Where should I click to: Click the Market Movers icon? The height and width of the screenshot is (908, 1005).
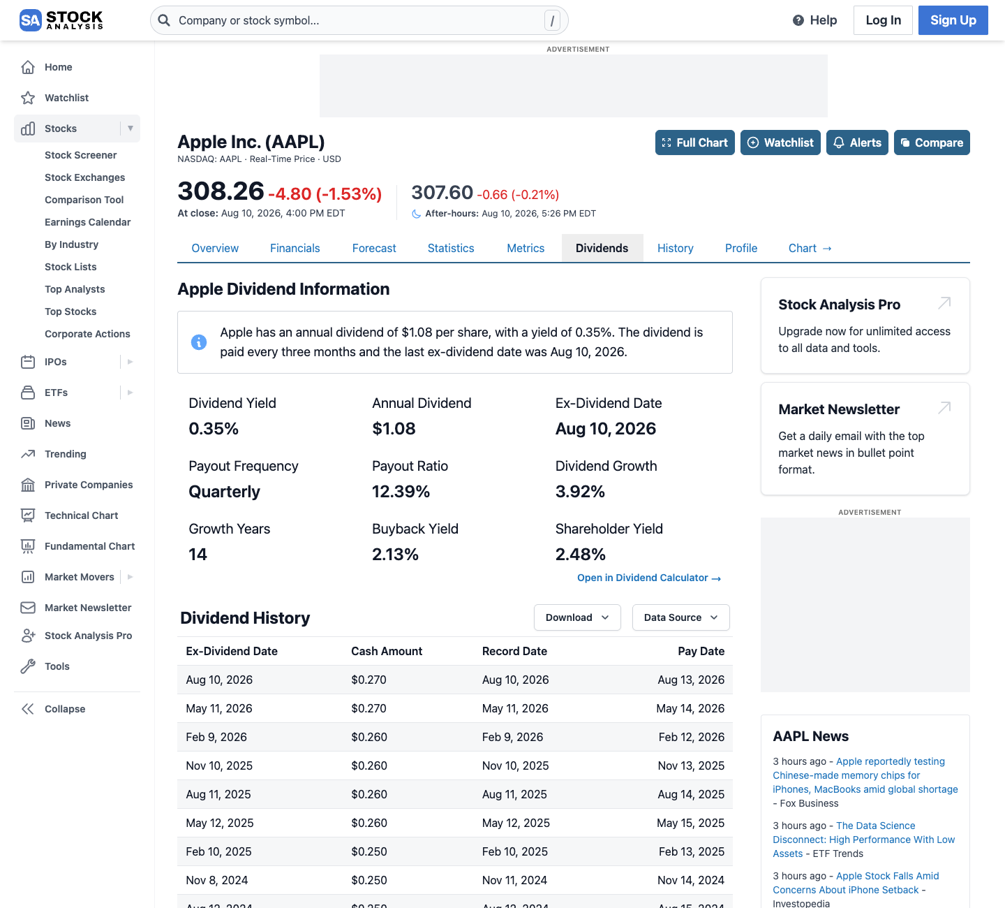28,577
